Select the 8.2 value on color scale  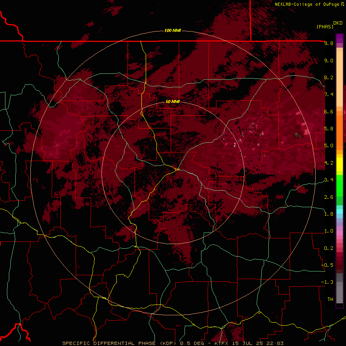point(329,78)
